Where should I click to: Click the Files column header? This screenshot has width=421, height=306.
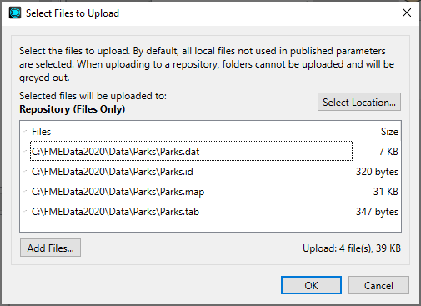coord(41,132)
